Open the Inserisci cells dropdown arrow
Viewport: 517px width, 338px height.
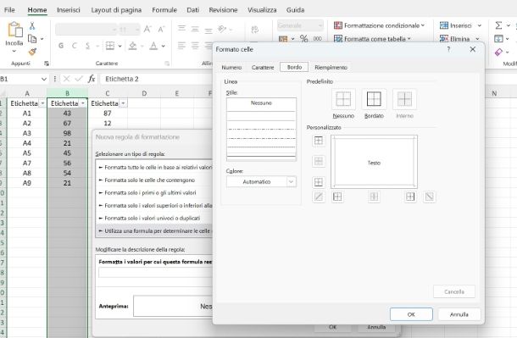(x=480, y=25)
